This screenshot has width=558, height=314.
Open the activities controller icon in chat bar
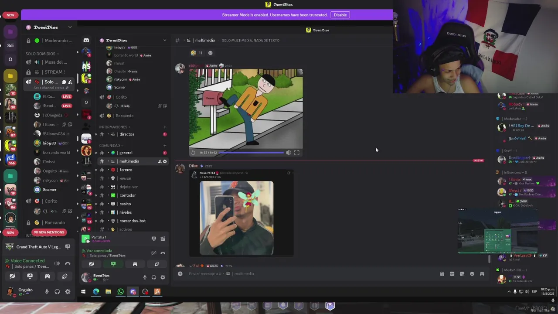(482, 274)
